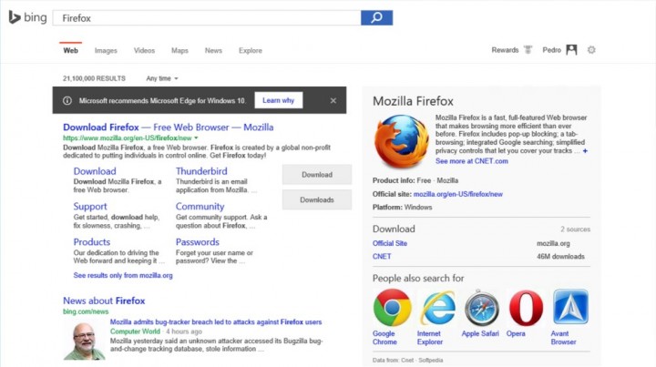This screenshot has height=367, width=656.
Task: Expand green URL dropdown arrow for mozilla.org
Action: pyautogui.click(x=196, y=138)
